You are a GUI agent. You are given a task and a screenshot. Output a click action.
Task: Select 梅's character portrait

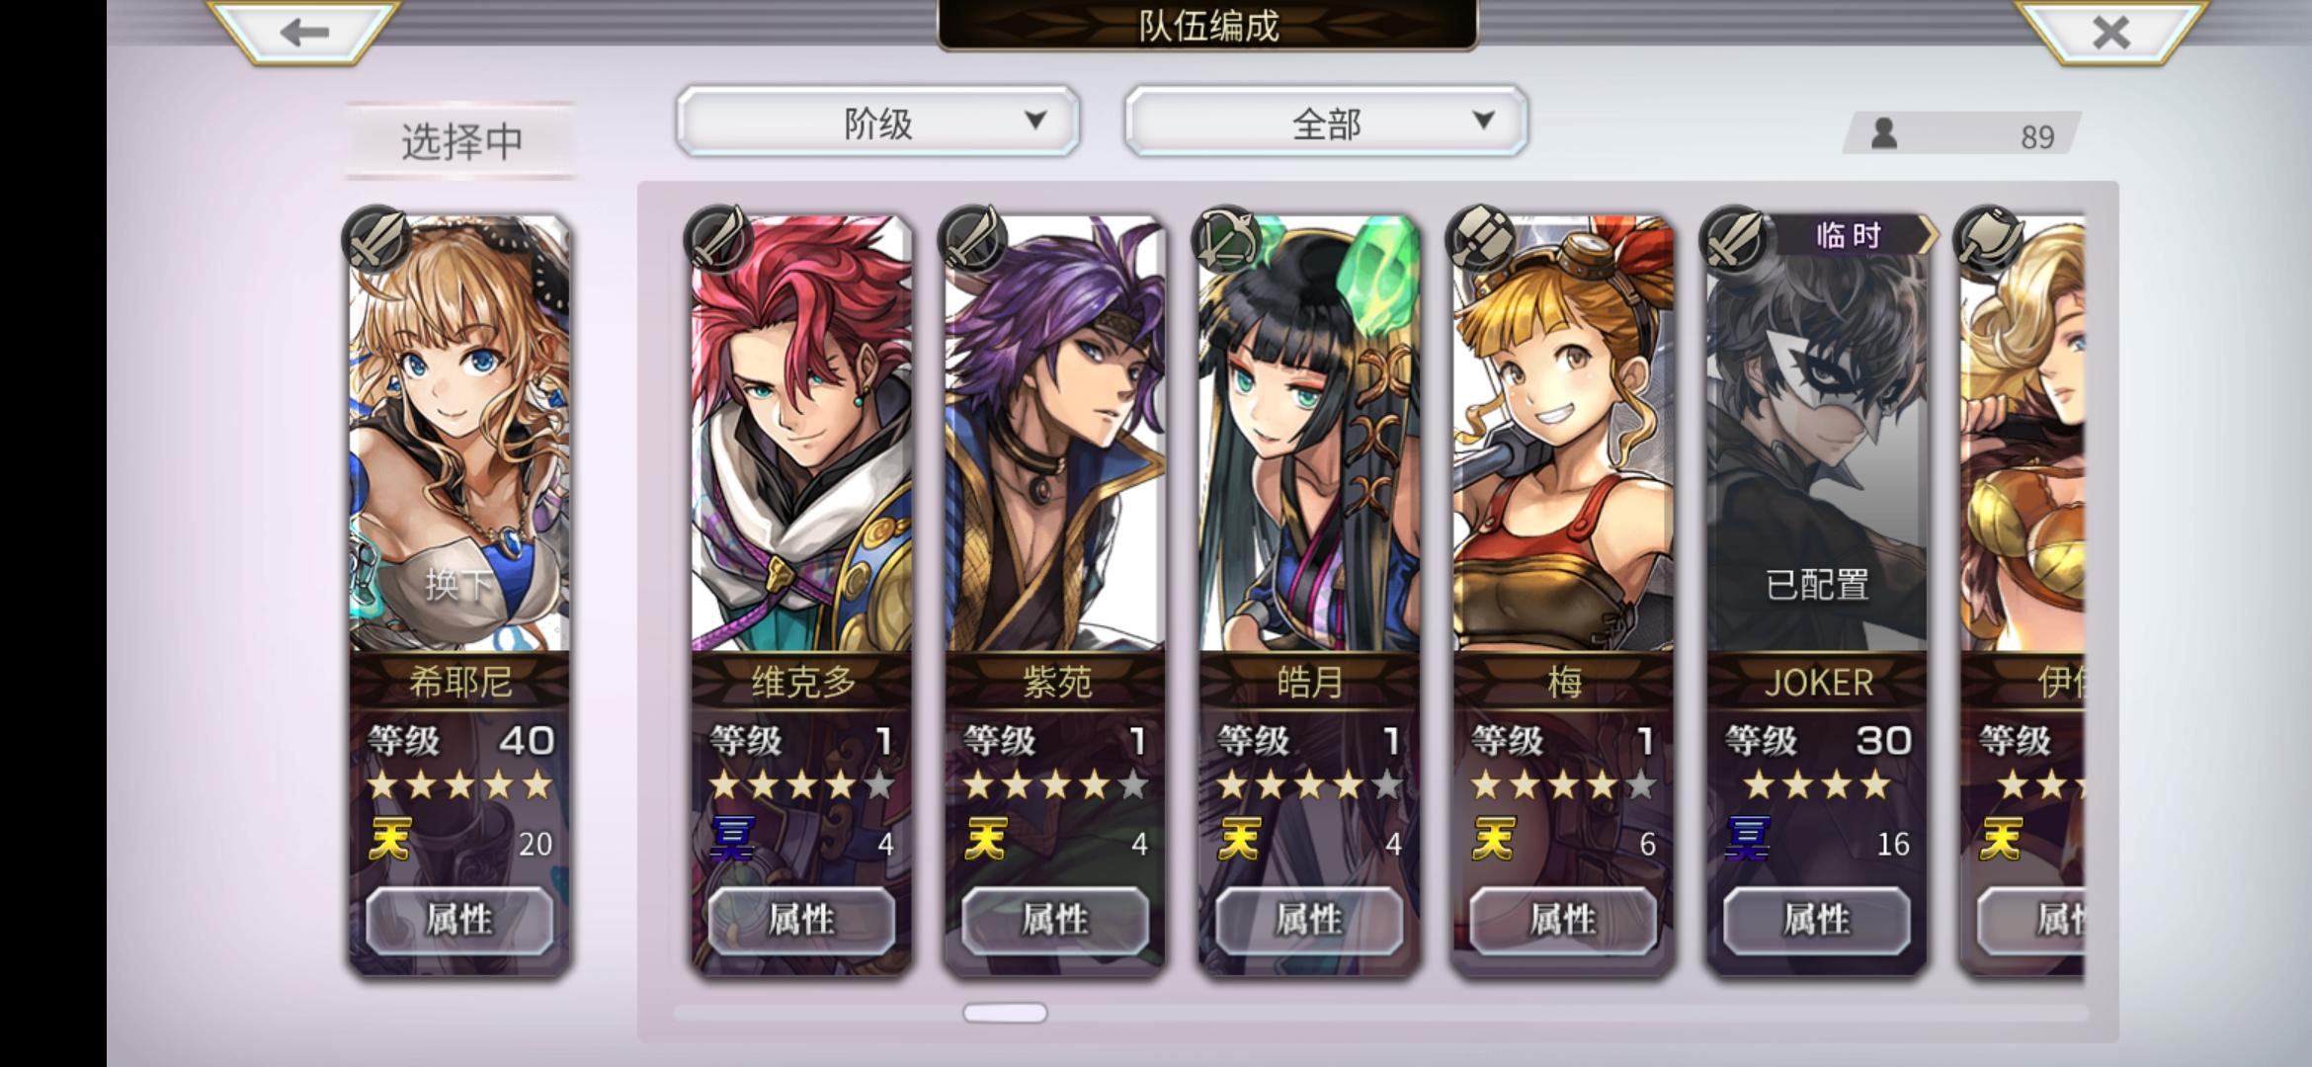(1563, 435)
